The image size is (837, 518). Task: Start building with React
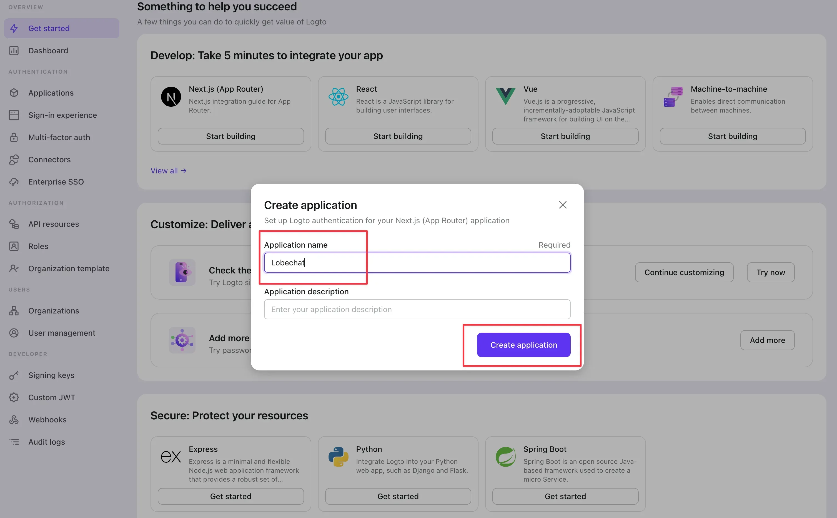coord(398,136)
